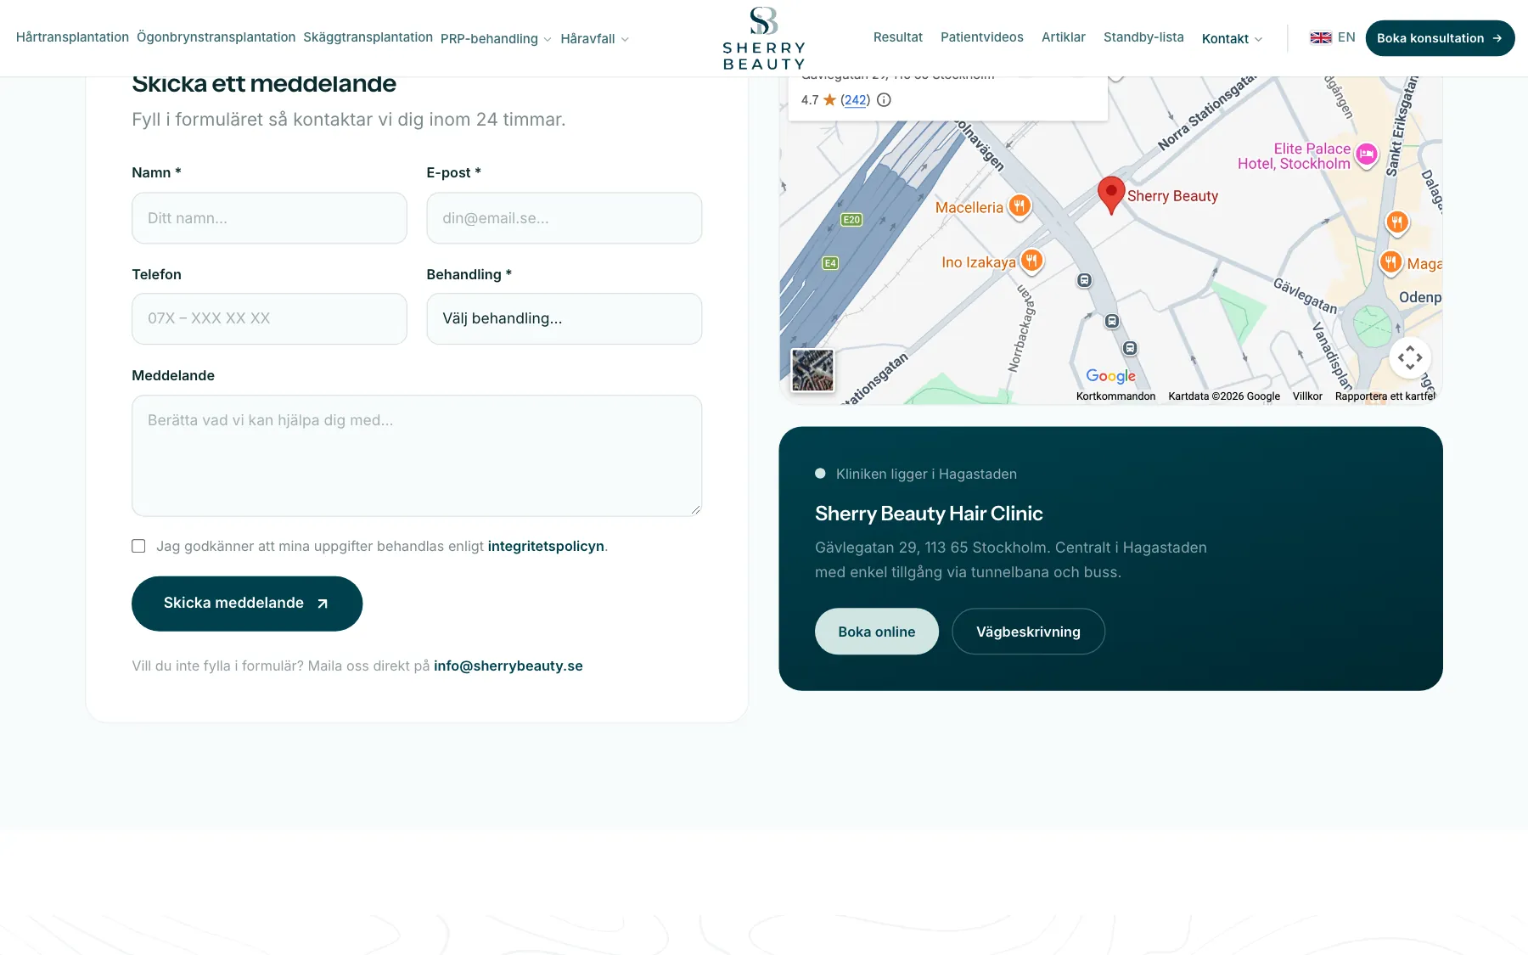This screenshot has width=1528, height=955.
Task: Expand the Kontakt menu
Action: (1232, 39)
